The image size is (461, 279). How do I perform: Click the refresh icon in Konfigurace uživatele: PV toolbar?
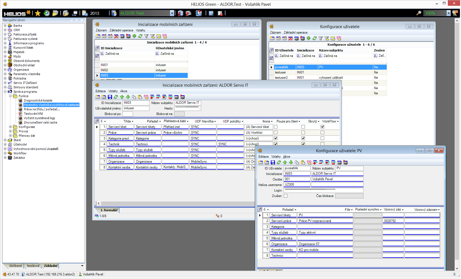pyautogui.click(x=279, y=162)
